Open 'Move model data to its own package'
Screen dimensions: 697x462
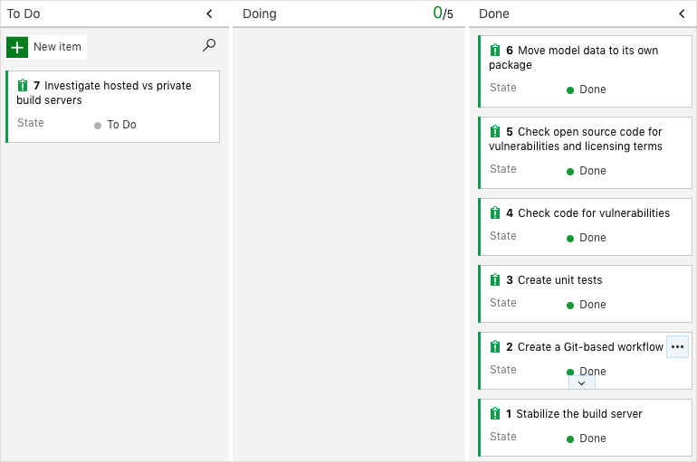click(574, 57)
